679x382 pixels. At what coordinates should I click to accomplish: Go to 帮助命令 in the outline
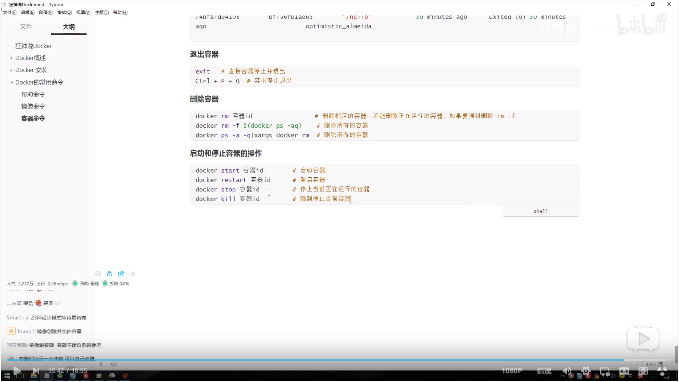point(33,94)
